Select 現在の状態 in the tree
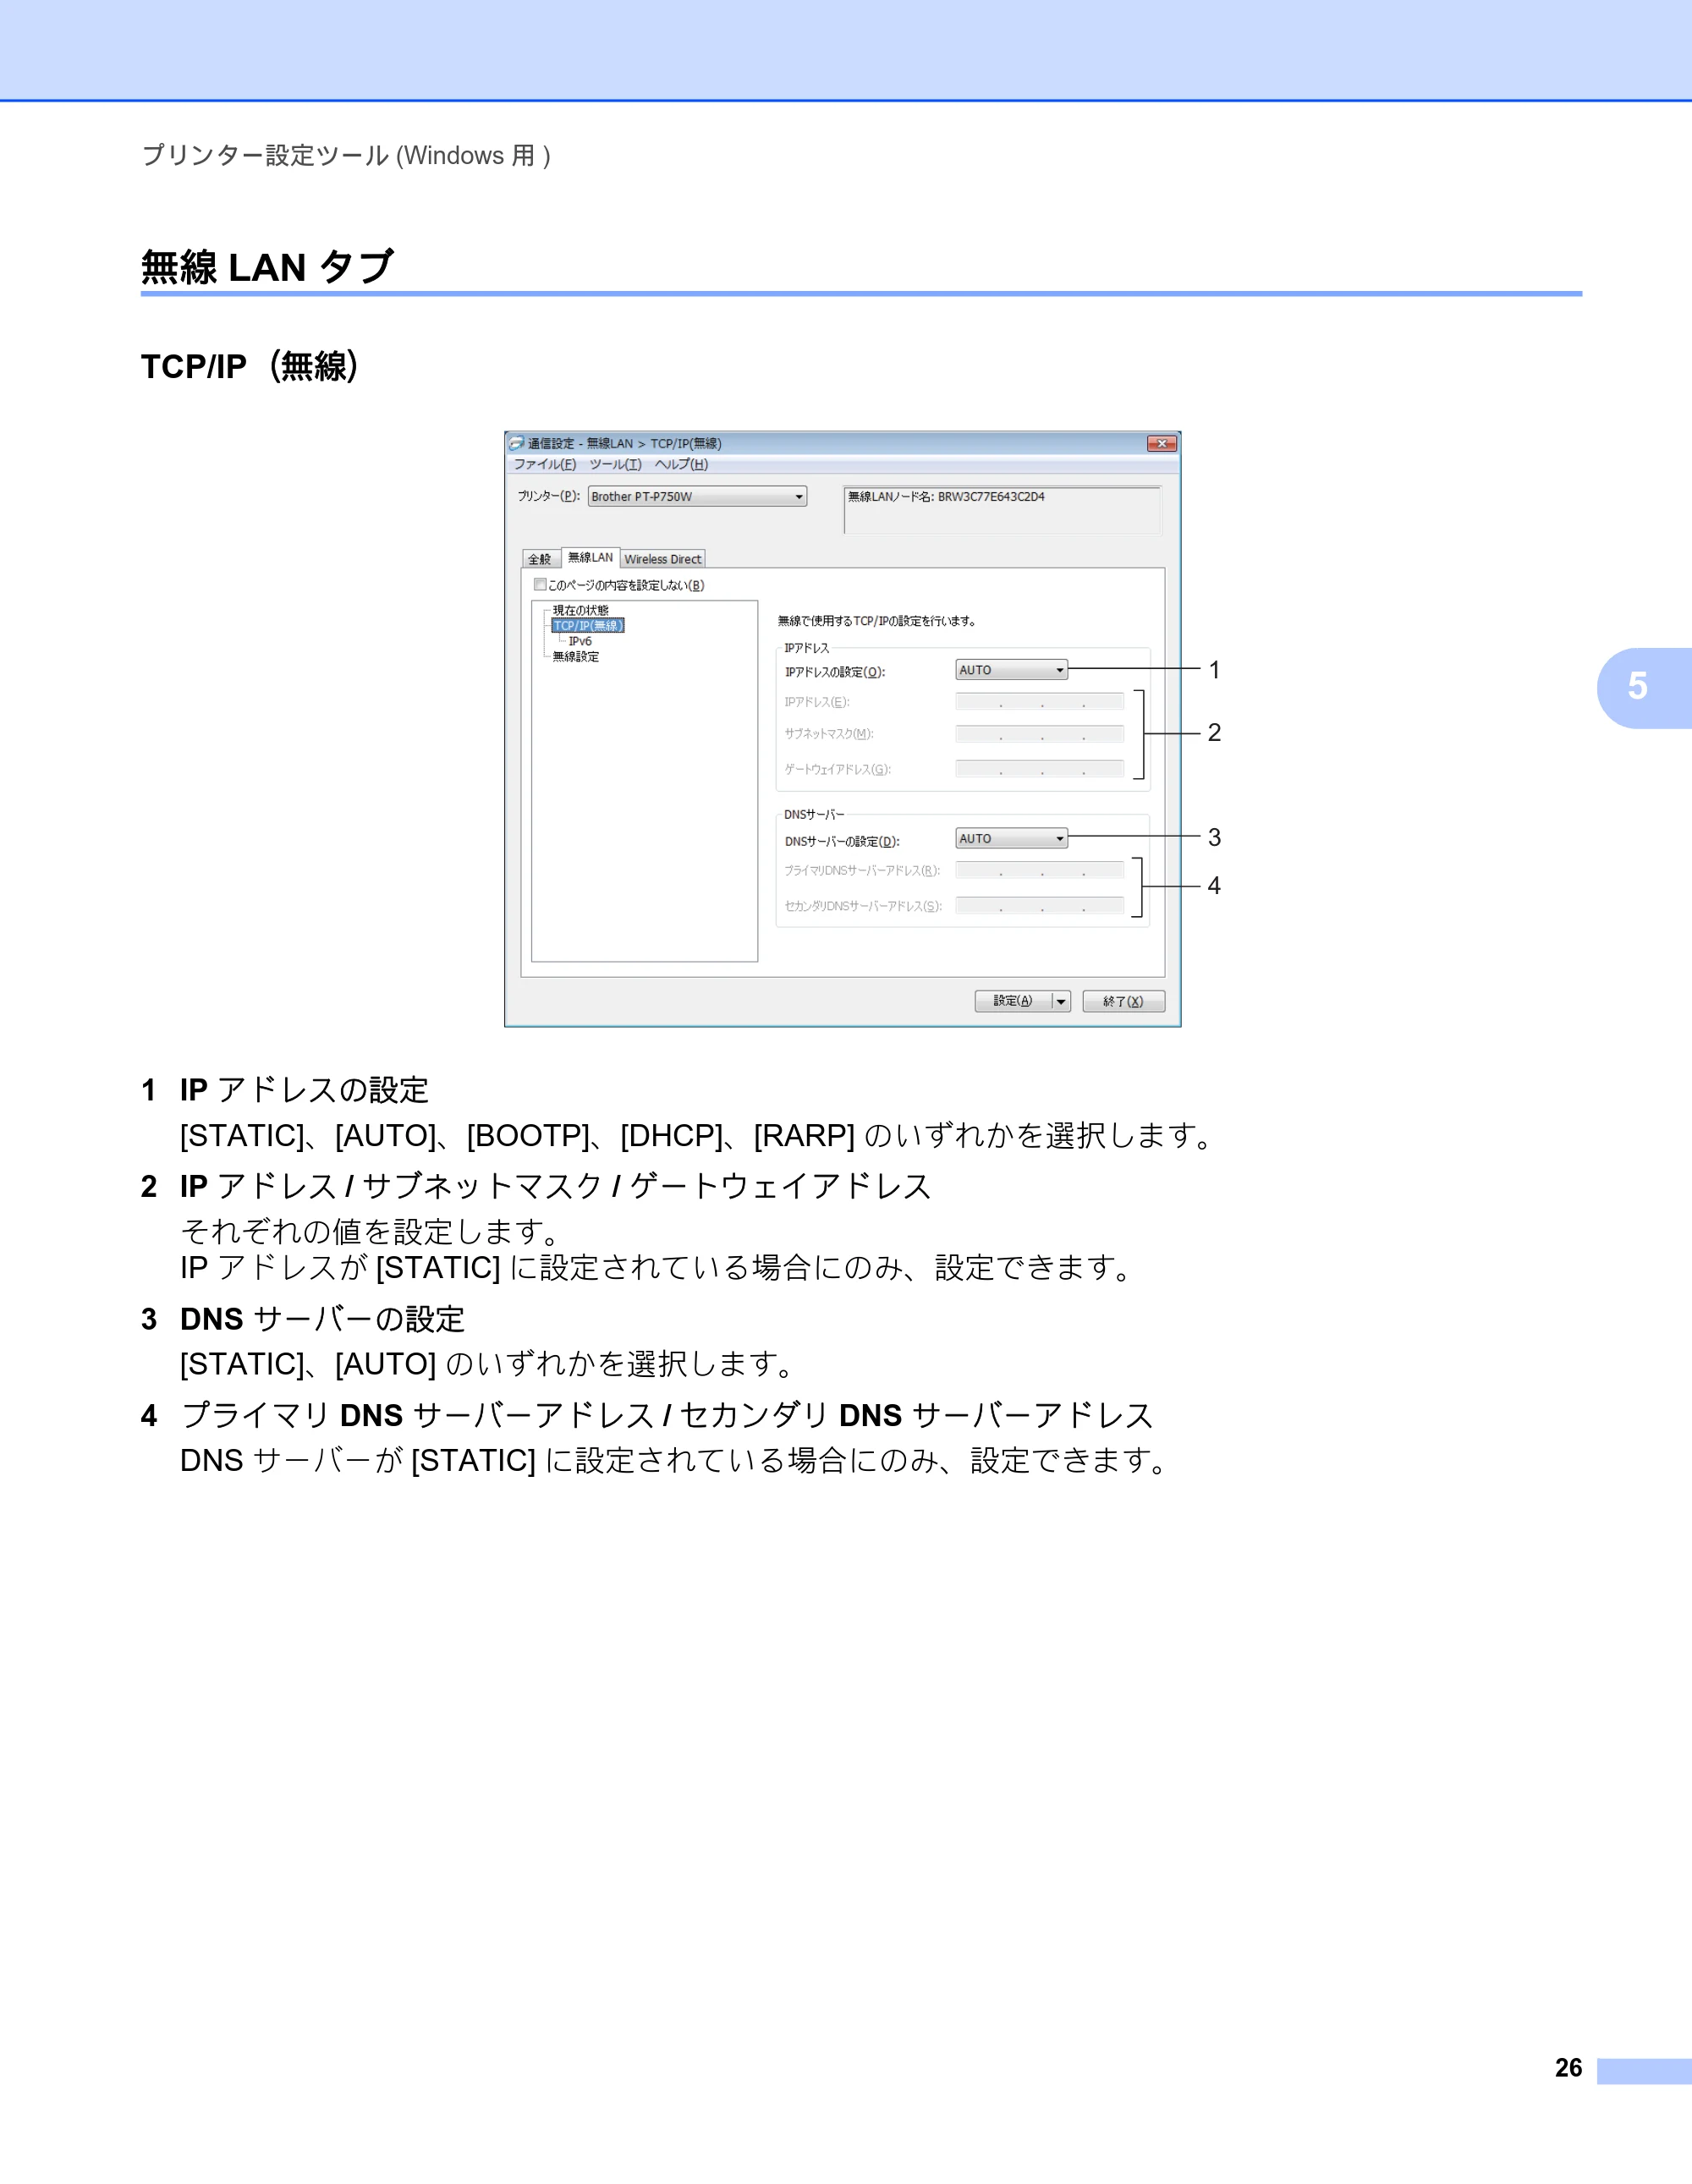Viewport: 1692px width, 2184px height. tap(581, 610)
